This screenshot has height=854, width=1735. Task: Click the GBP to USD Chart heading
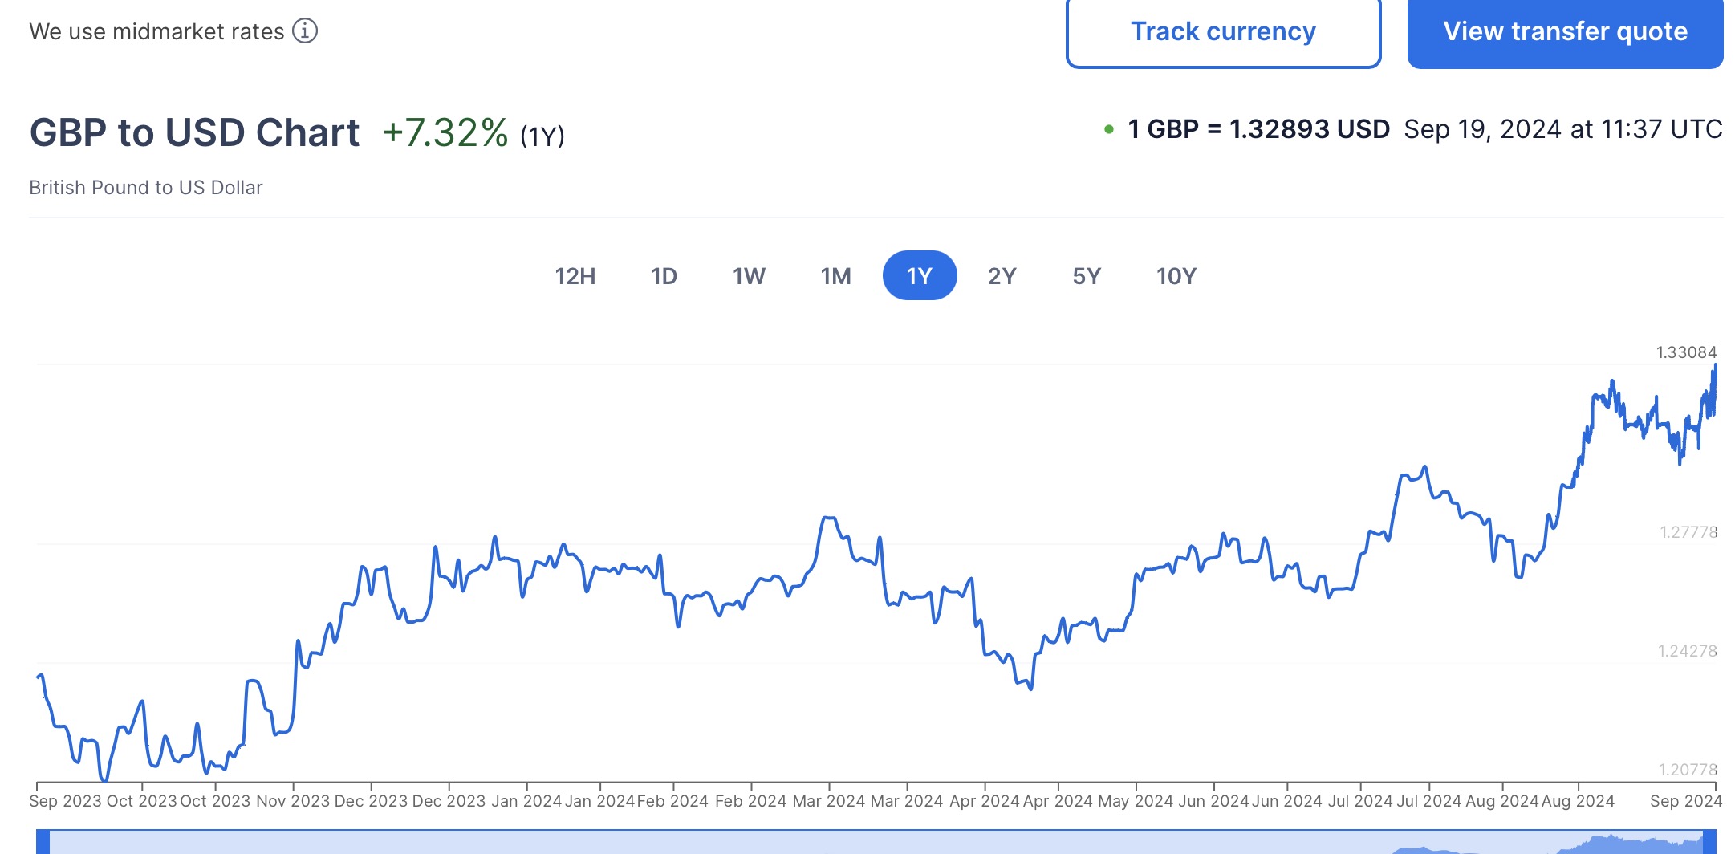(194, 133)
